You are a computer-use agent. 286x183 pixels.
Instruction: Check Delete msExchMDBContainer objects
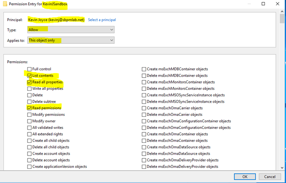[x=144, y=76]
